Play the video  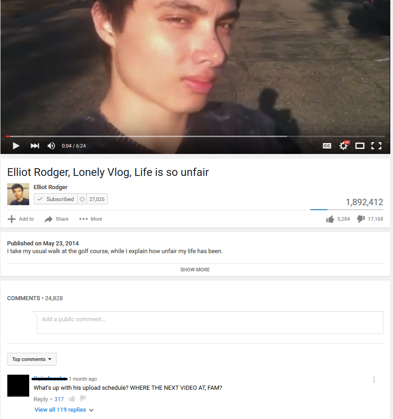point(16,146)
